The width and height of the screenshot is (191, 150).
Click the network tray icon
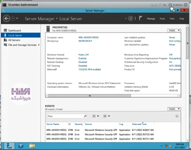click(166, 146)
